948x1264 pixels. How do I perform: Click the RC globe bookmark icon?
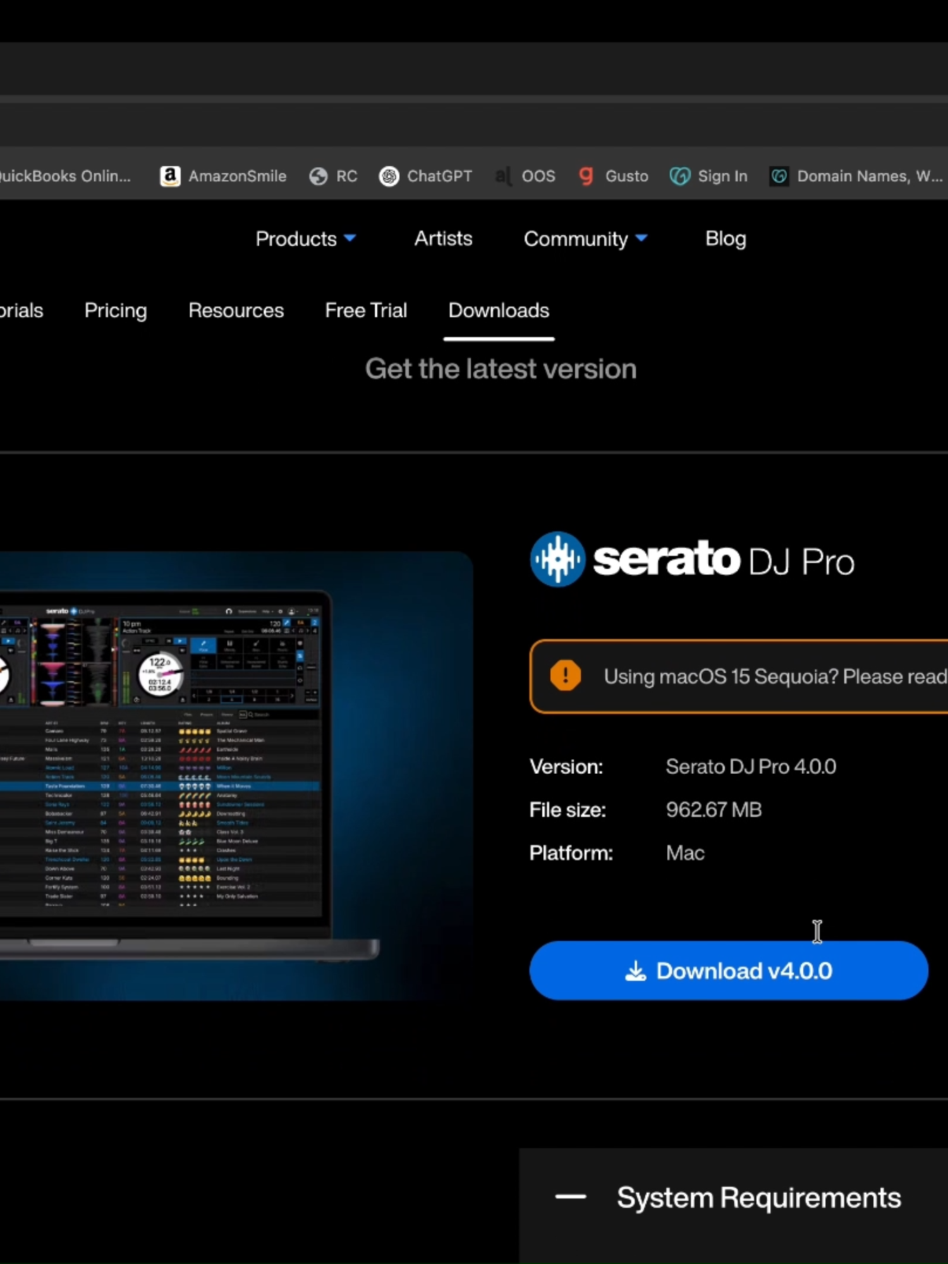pyautogui.click(x=319, y=176)
